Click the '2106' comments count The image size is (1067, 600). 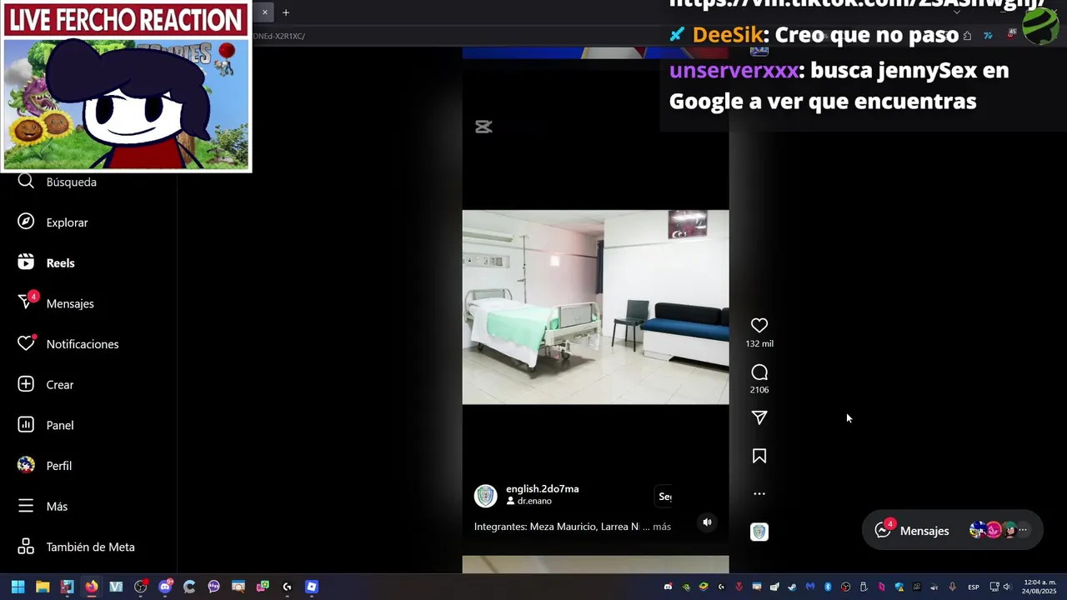pos(759,390)
